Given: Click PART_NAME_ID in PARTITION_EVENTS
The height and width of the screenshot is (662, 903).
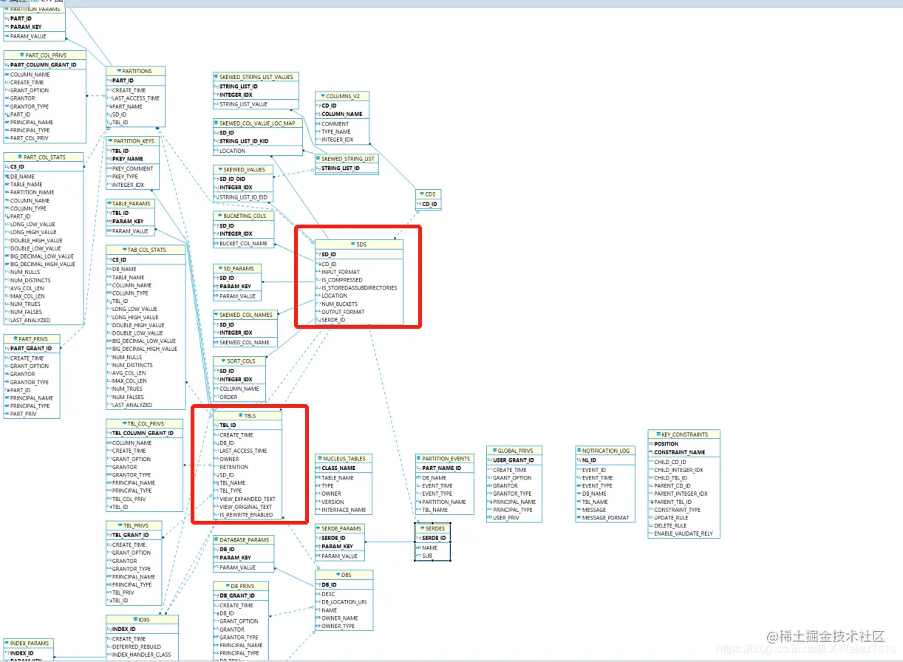Looking at the screenshot, I should pyautogui.click(x=441, y=468).
